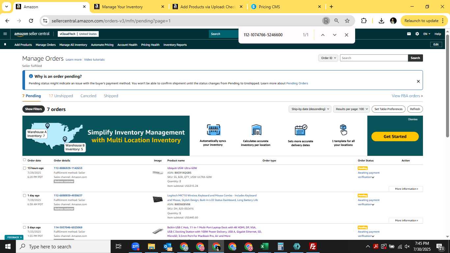Open Automate Pricing nav item
Viewport: 450px width, 253px height.
102,45
